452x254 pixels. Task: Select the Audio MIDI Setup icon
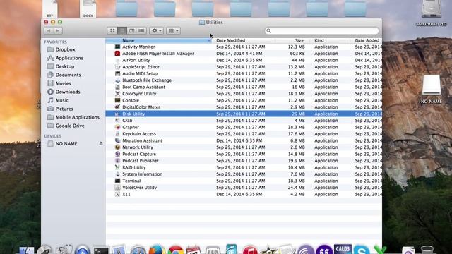click(x=117, y=73)
